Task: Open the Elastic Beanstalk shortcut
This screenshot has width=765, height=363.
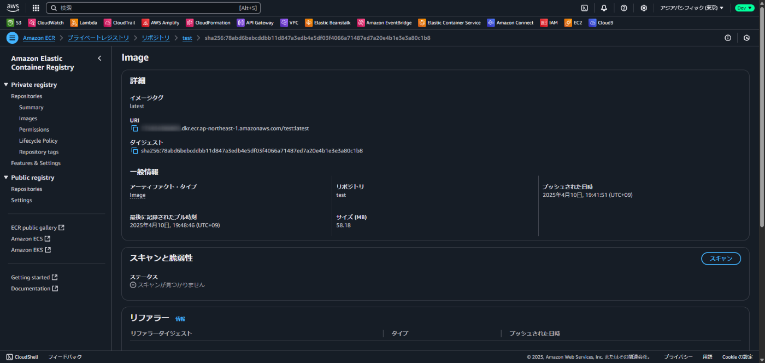Action: (328, 23)
